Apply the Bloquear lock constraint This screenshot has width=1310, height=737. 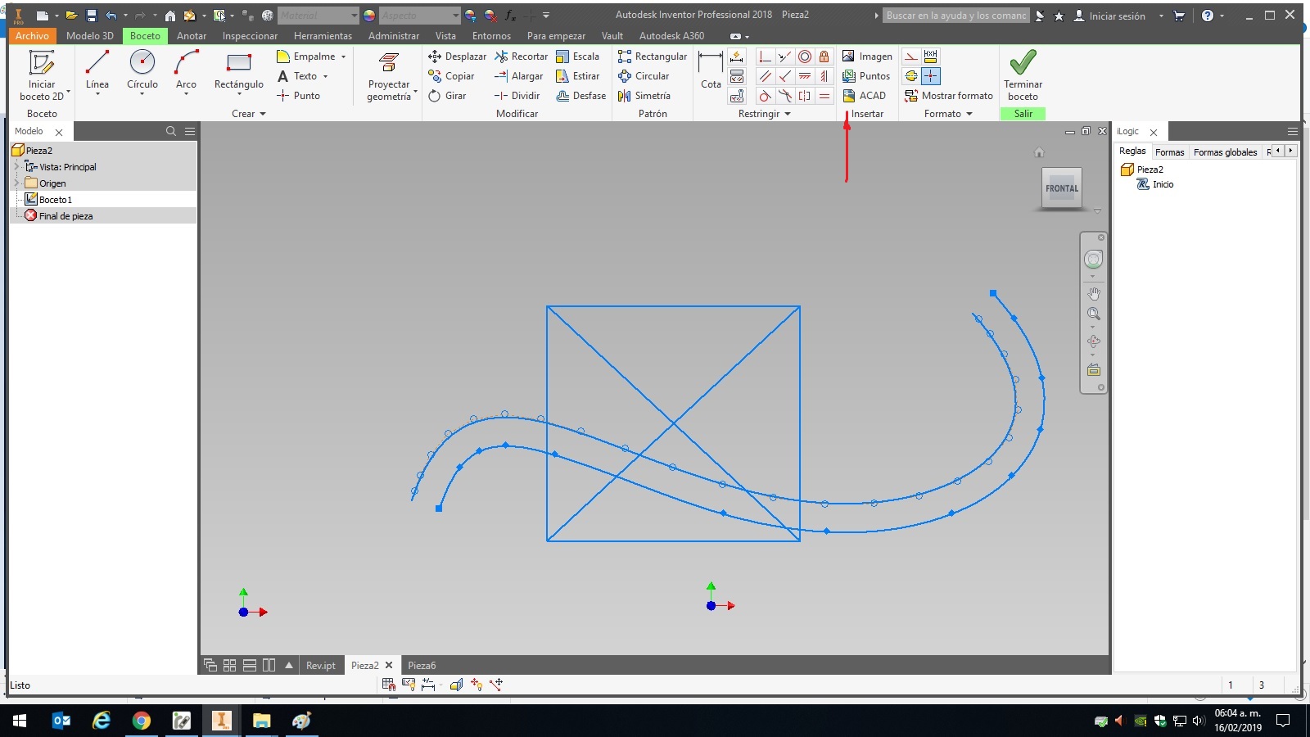(825, 57)
